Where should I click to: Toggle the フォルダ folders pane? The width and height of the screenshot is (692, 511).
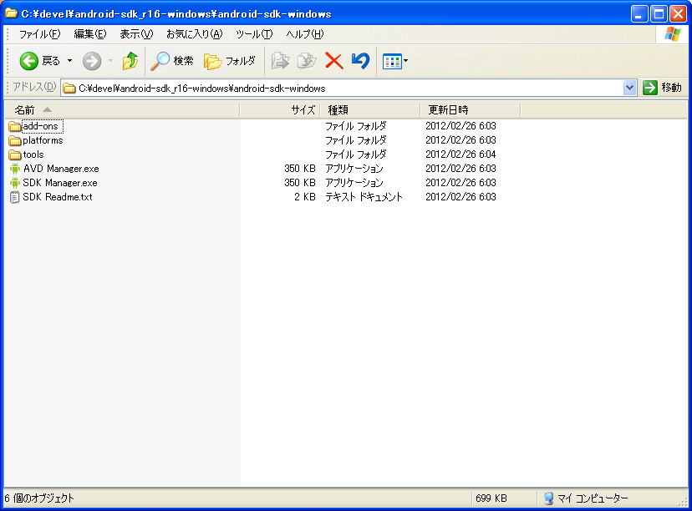pos(230,61)
